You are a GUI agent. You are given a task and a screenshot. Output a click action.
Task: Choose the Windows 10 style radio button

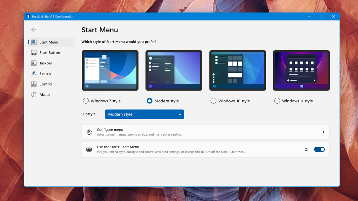[x=213, y=101]
